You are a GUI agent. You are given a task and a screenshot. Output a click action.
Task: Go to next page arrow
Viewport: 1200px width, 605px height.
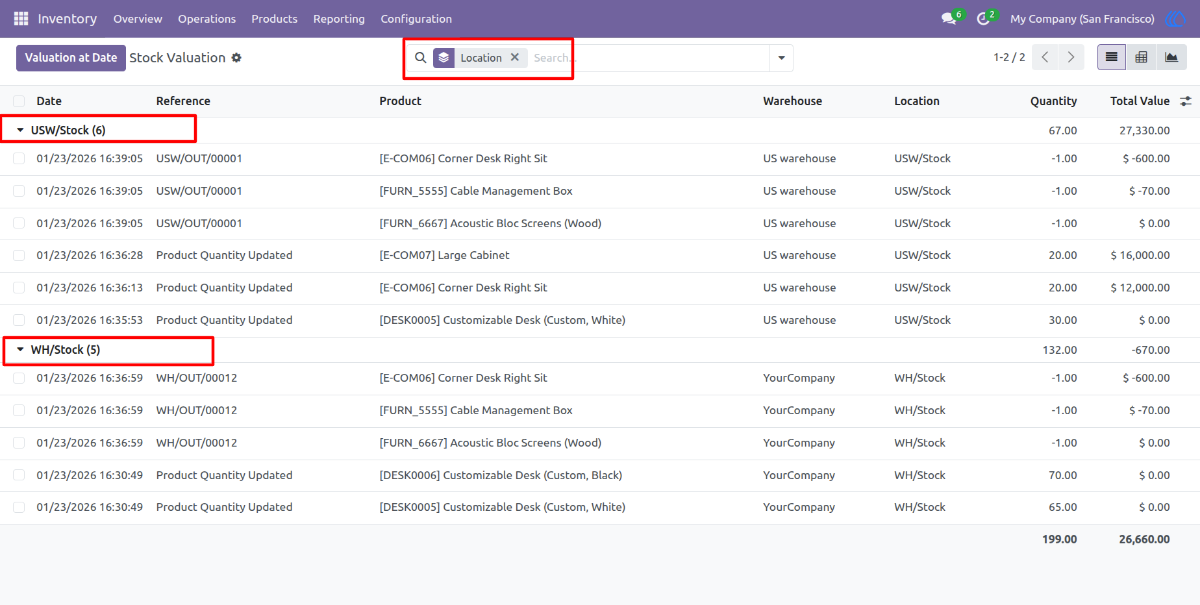click(x=1071, y=58)
